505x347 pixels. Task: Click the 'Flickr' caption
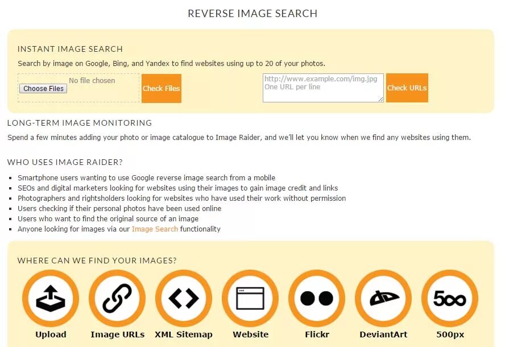[x=317, y=334]
